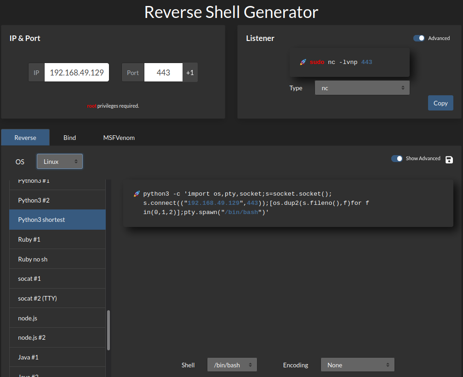Viewport: 463px width, 377px height.
Task: Select Python3 #2 payload
Action: 57,200
